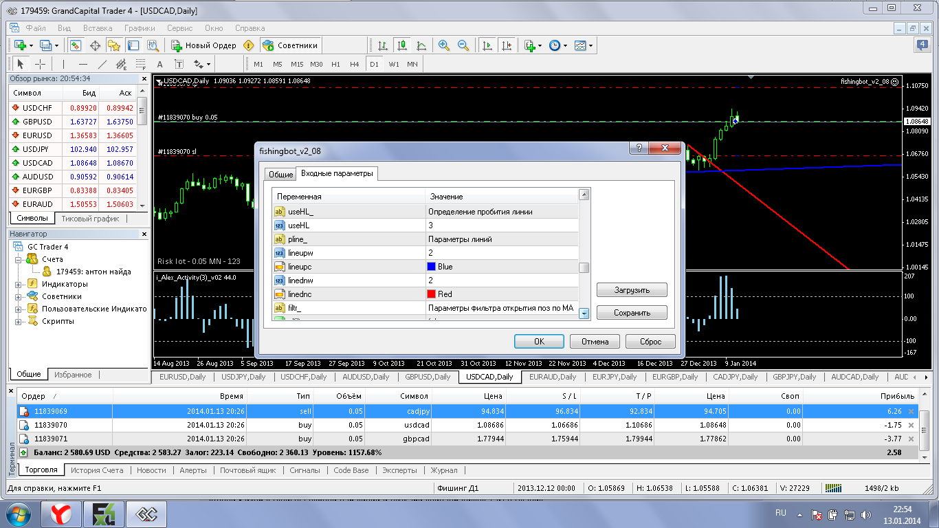Expand the Индикаторы tree node
The height and width of the screenshot is (528, 939).
(18, 284)
